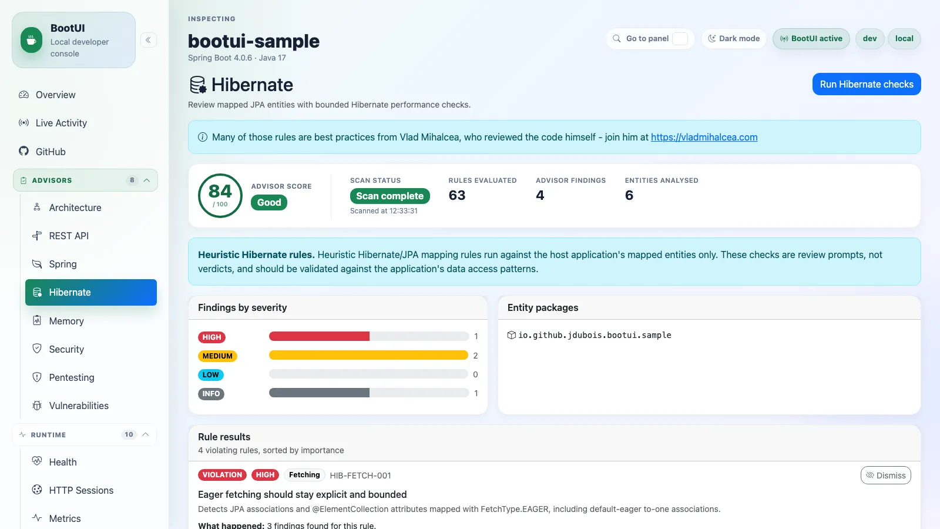This screenshot has width=940, height=529.
Task: Click the moon icon beside Dark mode
Action: click(712, 39)
